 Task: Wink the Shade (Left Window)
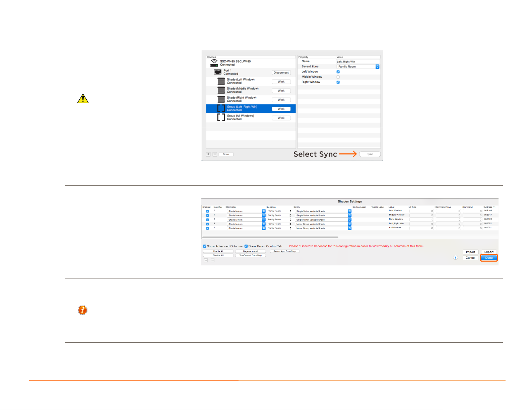[x=281, y=82]
